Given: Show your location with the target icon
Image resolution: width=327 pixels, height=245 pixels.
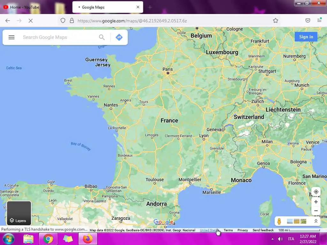Looking at the screenshot, I should click(316, 192).
